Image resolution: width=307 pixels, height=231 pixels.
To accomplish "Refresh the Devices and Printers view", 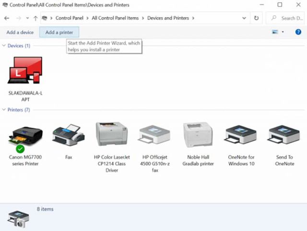I will 256,18.
